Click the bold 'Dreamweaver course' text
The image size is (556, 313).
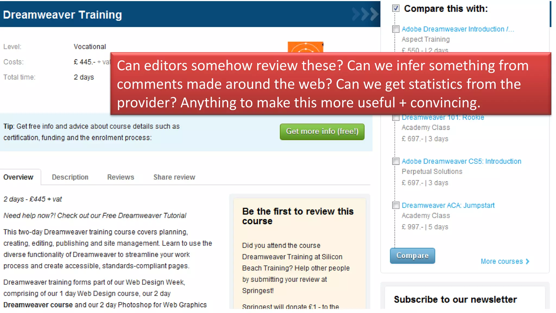click(38, 305)
